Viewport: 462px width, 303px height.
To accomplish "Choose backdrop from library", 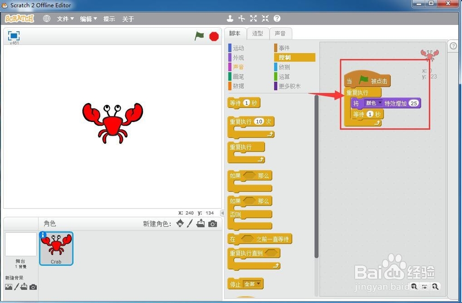I will tap(8, 287).
